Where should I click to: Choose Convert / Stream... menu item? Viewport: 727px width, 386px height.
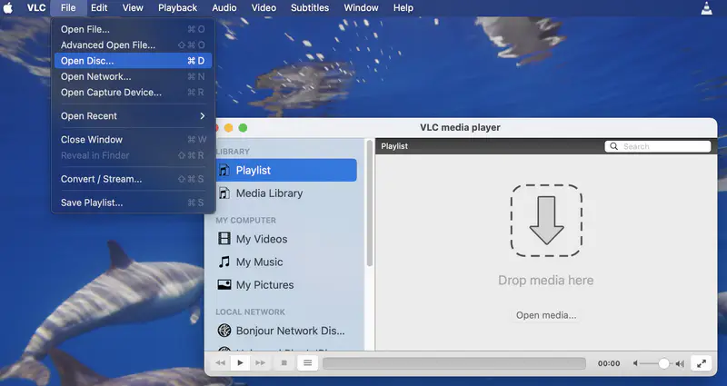(133, 179)
